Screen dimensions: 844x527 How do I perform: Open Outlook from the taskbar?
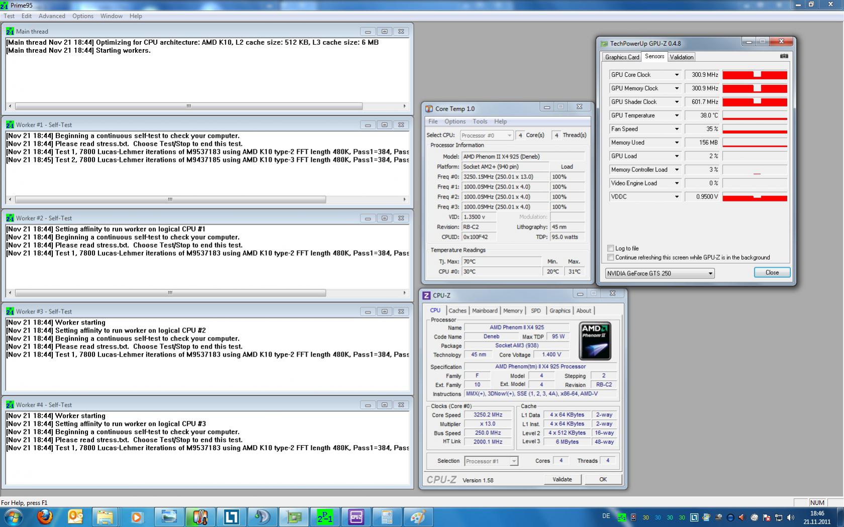coord(75,517)
